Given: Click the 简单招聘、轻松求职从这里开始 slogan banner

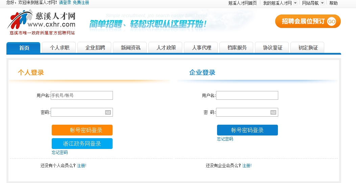Looking at the screenshot, I should pos(148,24).
